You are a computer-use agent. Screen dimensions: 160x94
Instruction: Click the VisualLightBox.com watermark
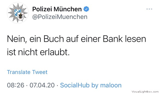pos(145,92)
